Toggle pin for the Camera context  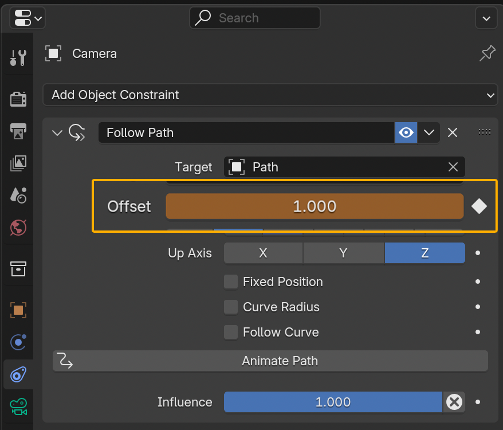tap(487, 54)
